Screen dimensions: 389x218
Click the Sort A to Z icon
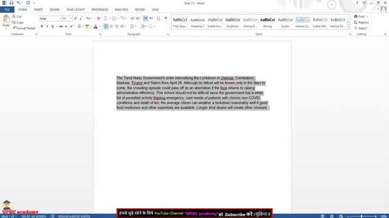(159, 19)
